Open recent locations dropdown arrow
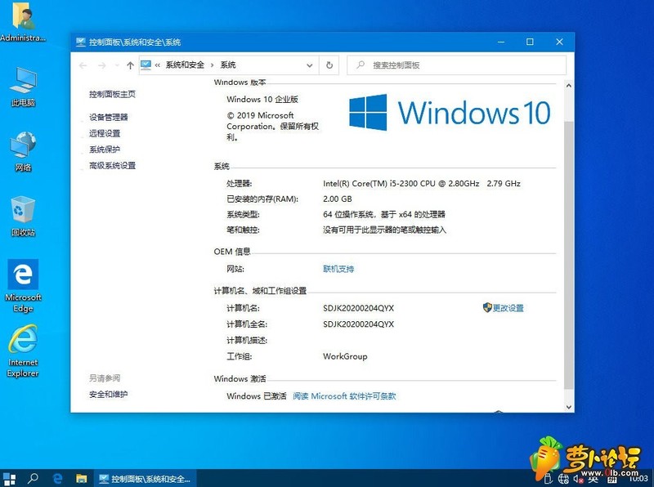 117,65
